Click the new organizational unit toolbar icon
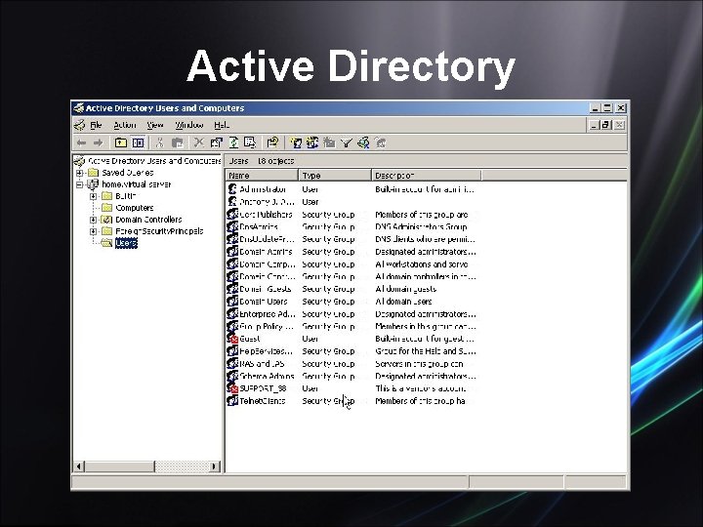This screenshot has width=703, height=527. click(330, 142)
